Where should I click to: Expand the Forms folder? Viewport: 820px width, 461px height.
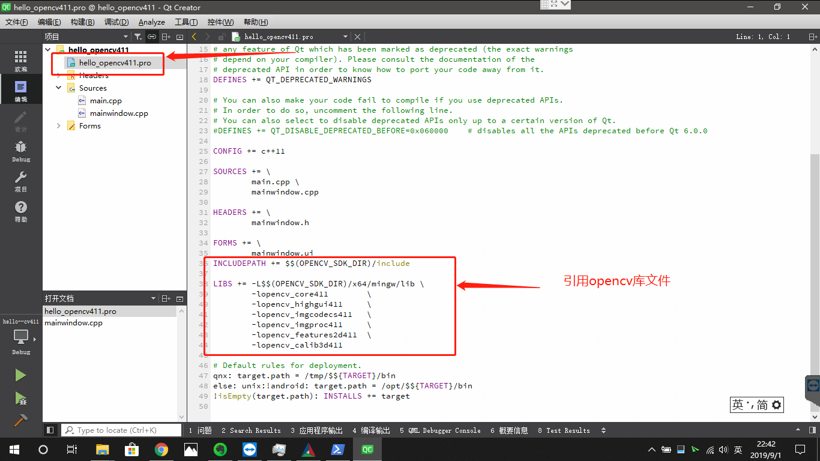point(58,125)
